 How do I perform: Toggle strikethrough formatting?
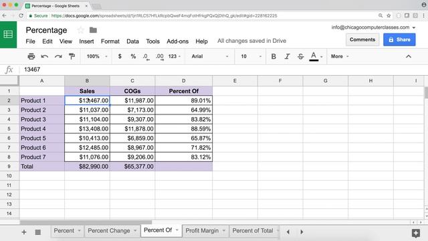300,56
